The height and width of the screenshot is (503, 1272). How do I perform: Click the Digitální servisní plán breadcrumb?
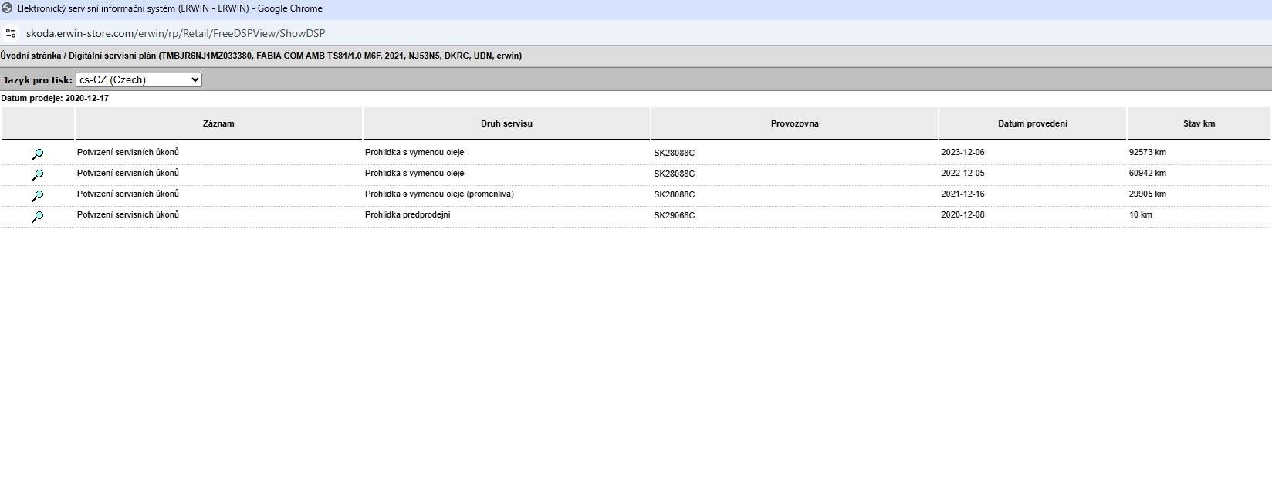(112, 56)
